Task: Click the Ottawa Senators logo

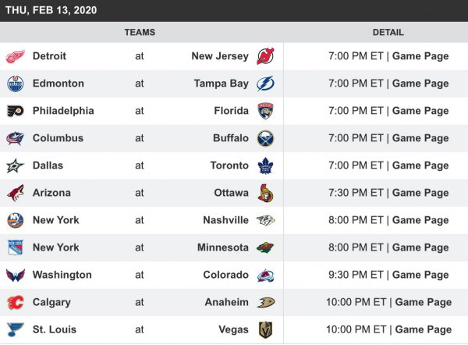Action: (265, 193)
